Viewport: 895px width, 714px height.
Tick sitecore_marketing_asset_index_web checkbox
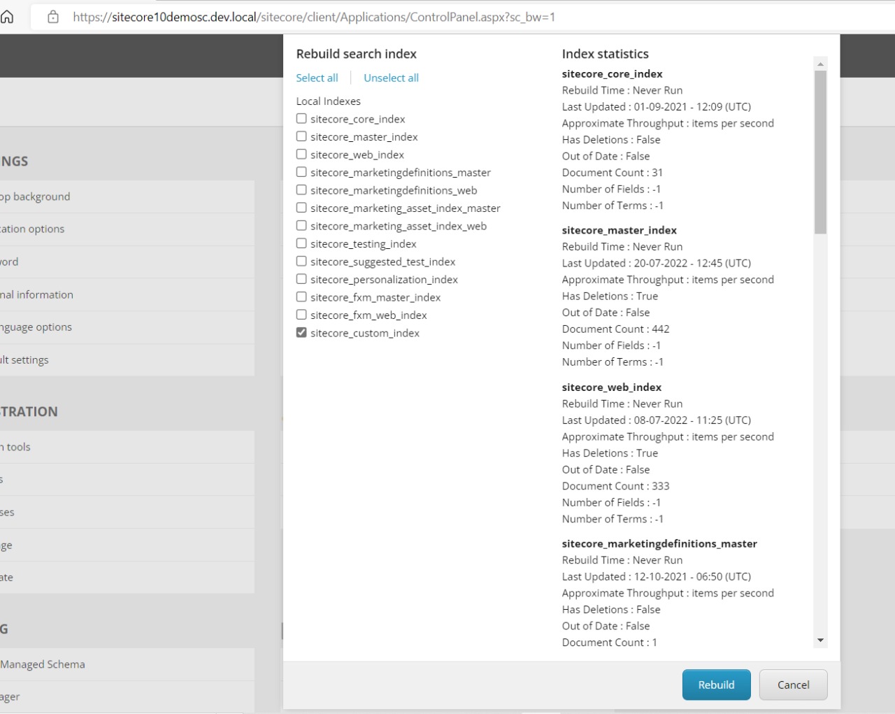point(301,226)
